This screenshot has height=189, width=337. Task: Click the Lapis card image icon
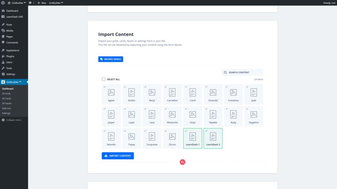[x=132, y=115]
